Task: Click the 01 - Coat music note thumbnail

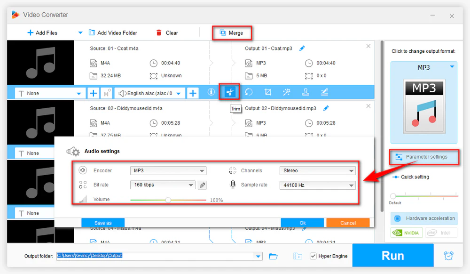Action: pos(40,63)
